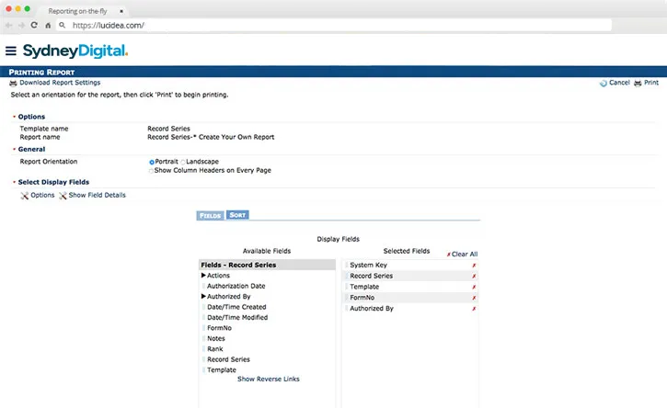Click Show Field Details link

point(97,195)
